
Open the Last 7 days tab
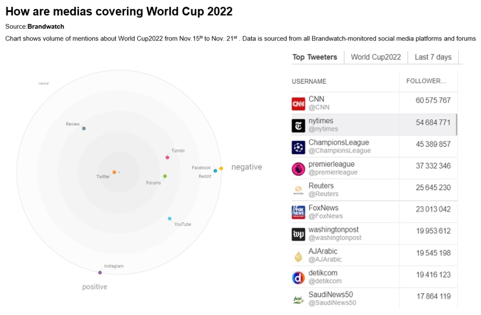coord(433,57)
